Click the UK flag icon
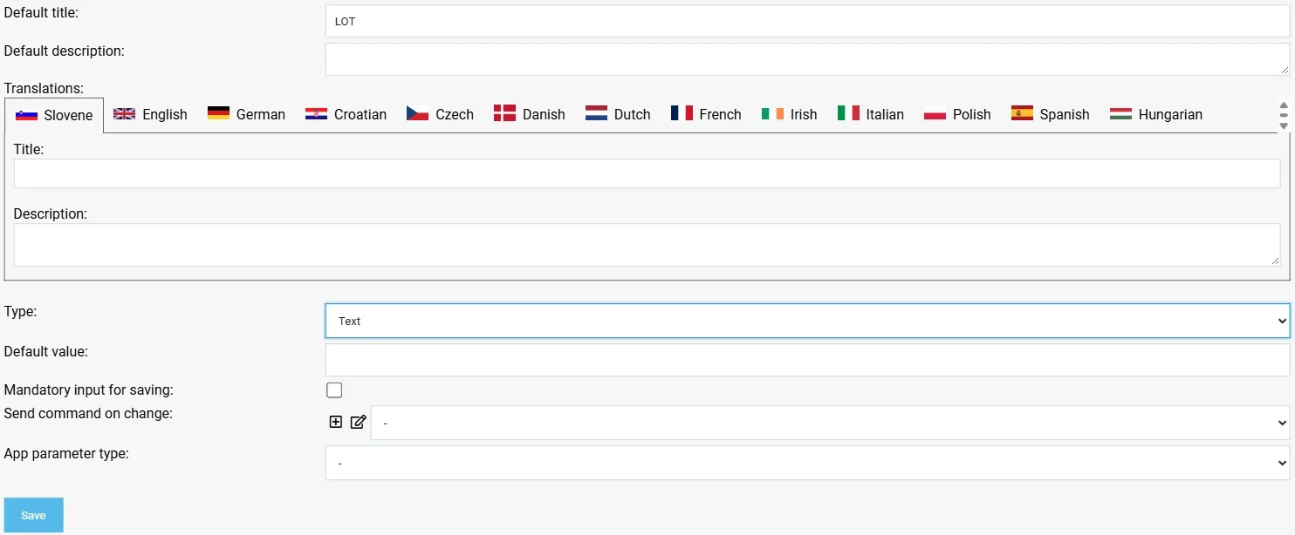Image resolution: width=1295 pixels, height=535 pixels. tap(125, 113)
